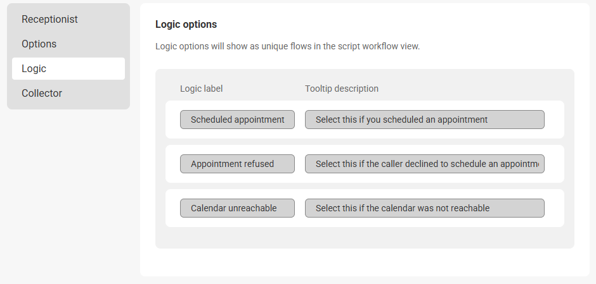Focus the Appointment refused label field

click(237, 164)
